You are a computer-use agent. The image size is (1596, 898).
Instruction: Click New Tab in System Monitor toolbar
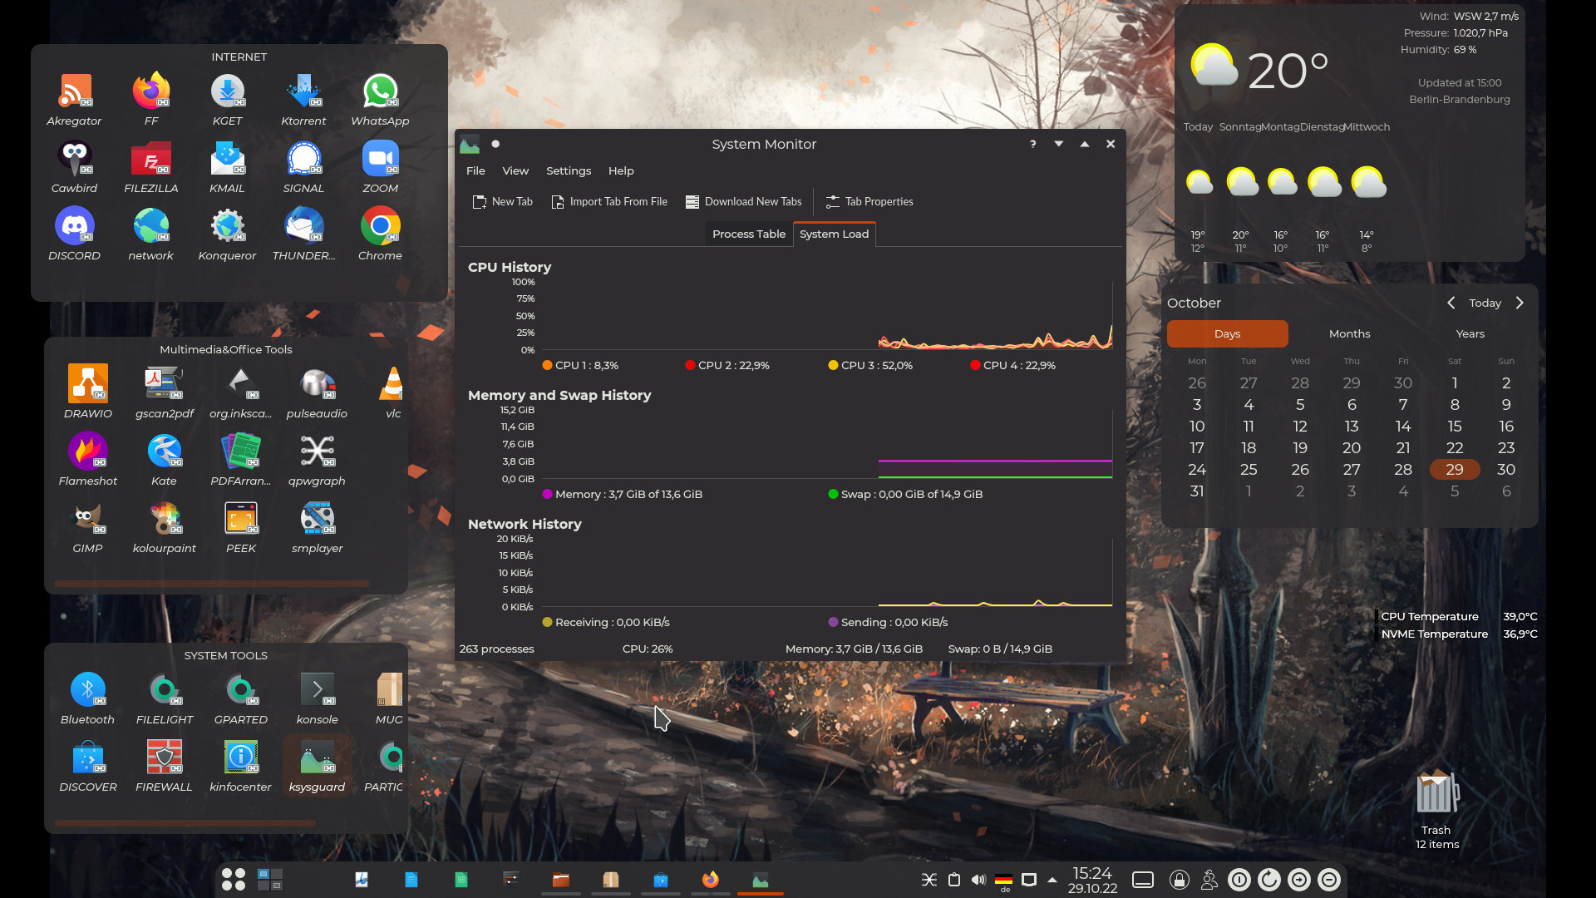(503, 202)
